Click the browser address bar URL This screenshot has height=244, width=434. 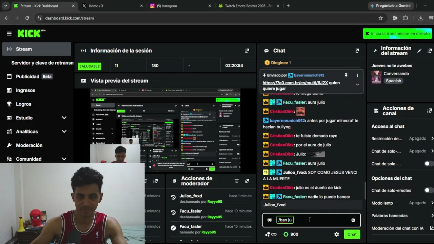[x=70, y=18]
